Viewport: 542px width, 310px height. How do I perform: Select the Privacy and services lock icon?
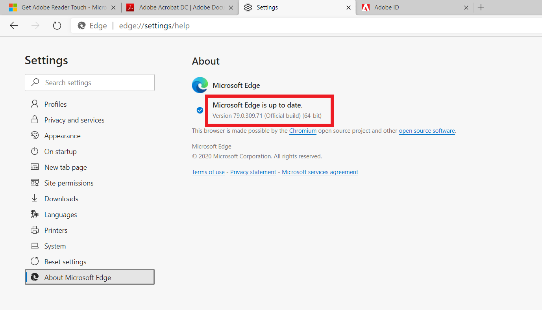pyautogui.click(x=35, y=120)
